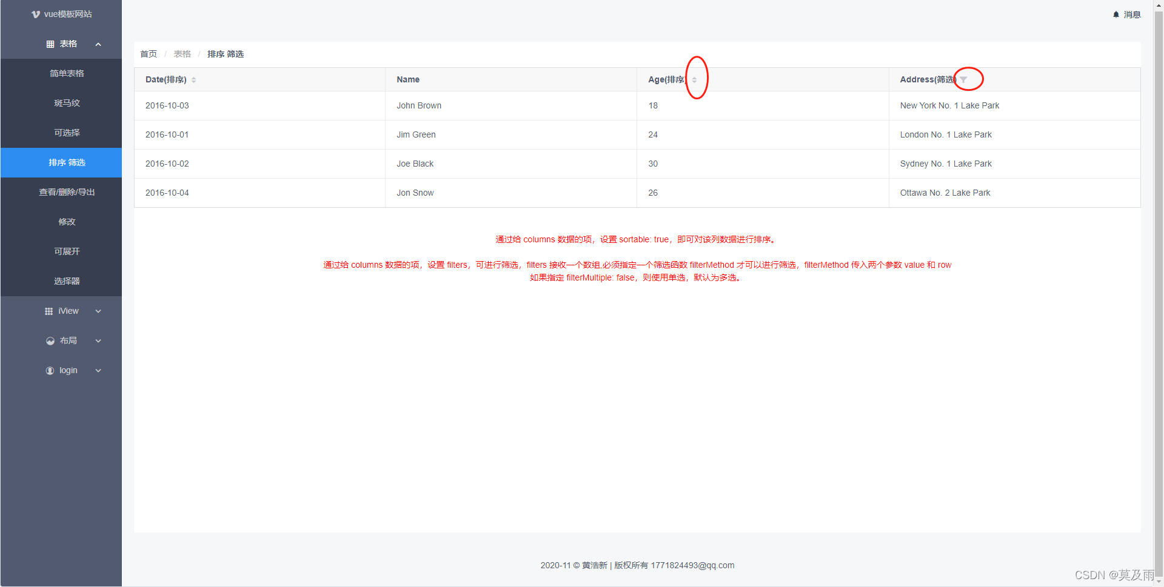This screenshot has height=587, width=1164.
Task: Sort by Date using sort arrows
Action: click(x=194, y=80)
